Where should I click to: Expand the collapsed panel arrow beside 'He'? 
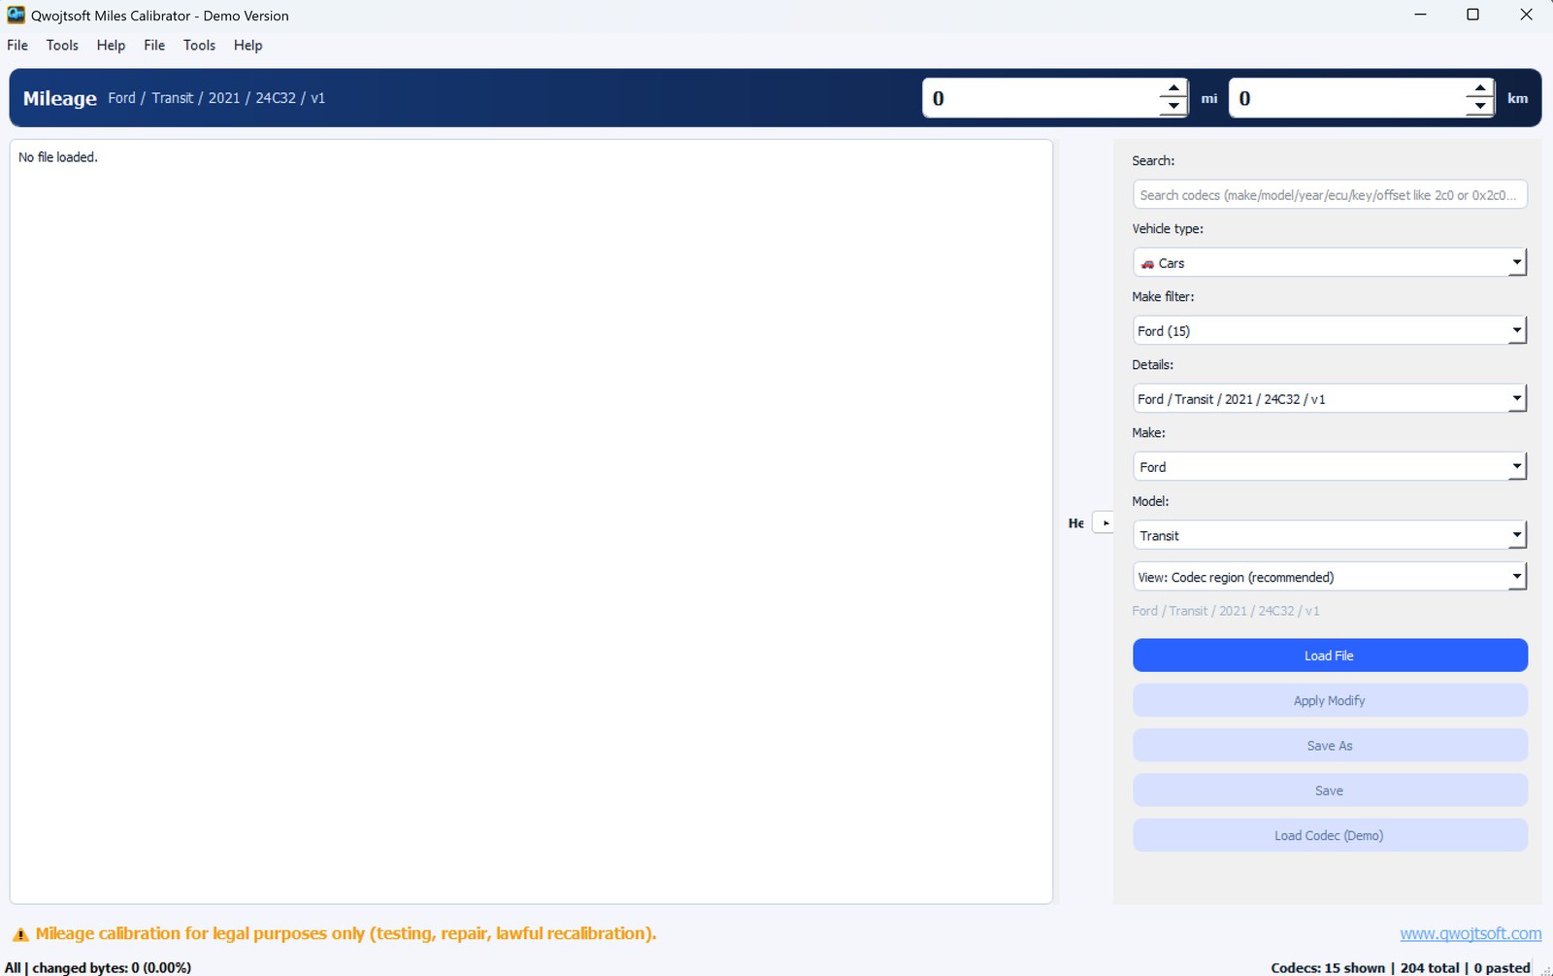tap(1105, 522)
